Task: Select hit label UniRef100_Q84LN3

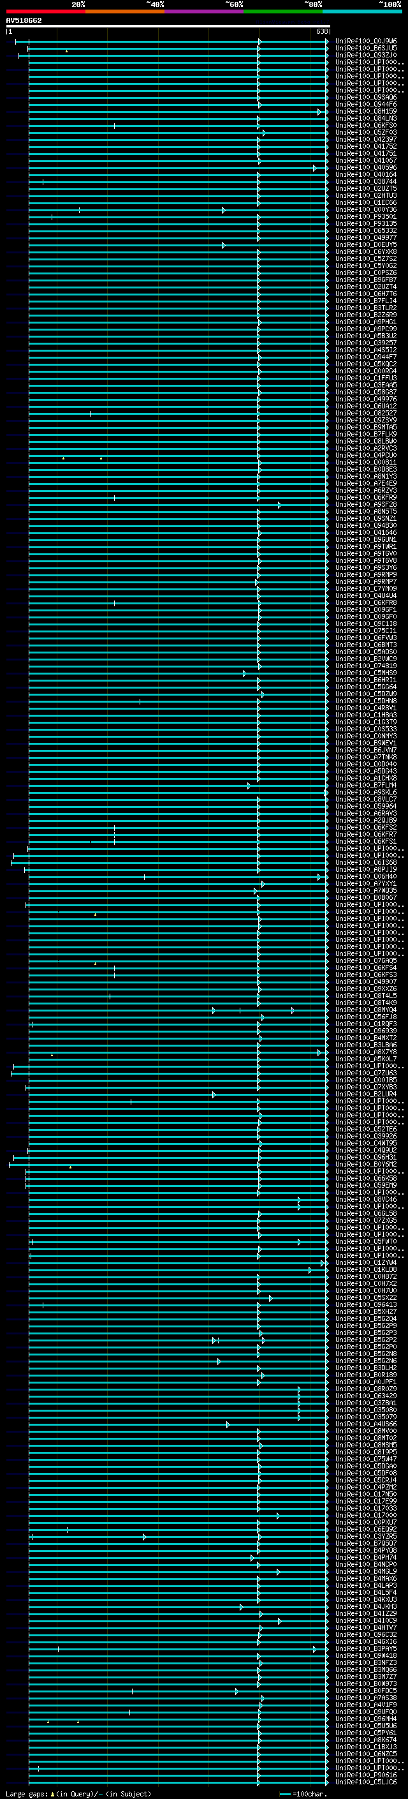Action: coord(366,119)
